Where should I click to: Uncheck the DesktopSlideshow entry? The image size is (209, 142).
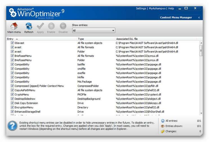point(12,99)
